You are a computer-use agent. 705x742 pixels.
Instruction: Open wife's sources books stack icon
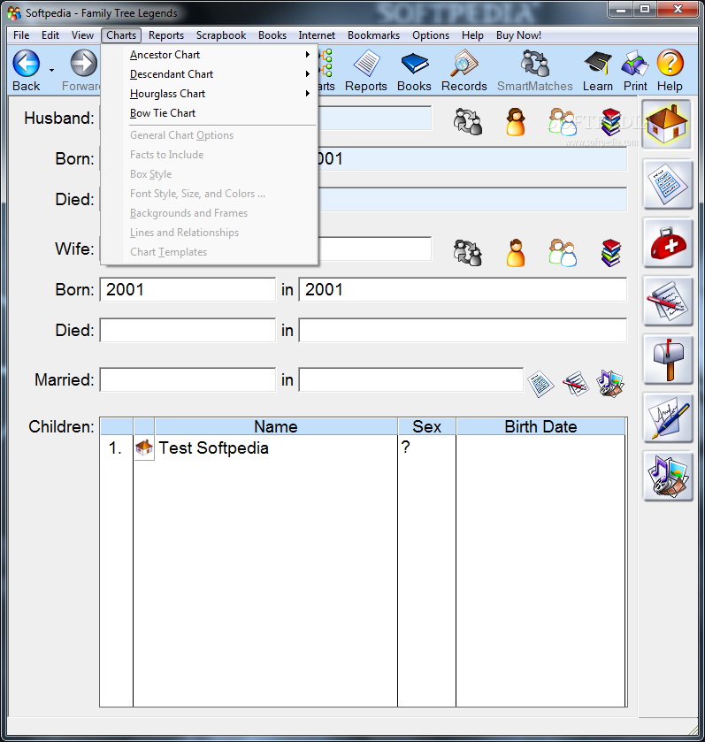pos(611,252)
